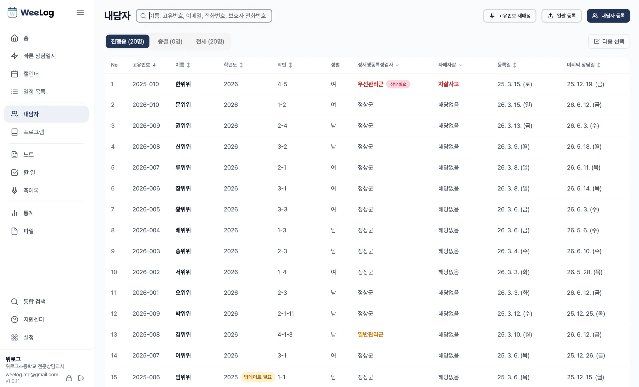
Task: Open 할 일 checkbox icon
Action: click(14, 172)
